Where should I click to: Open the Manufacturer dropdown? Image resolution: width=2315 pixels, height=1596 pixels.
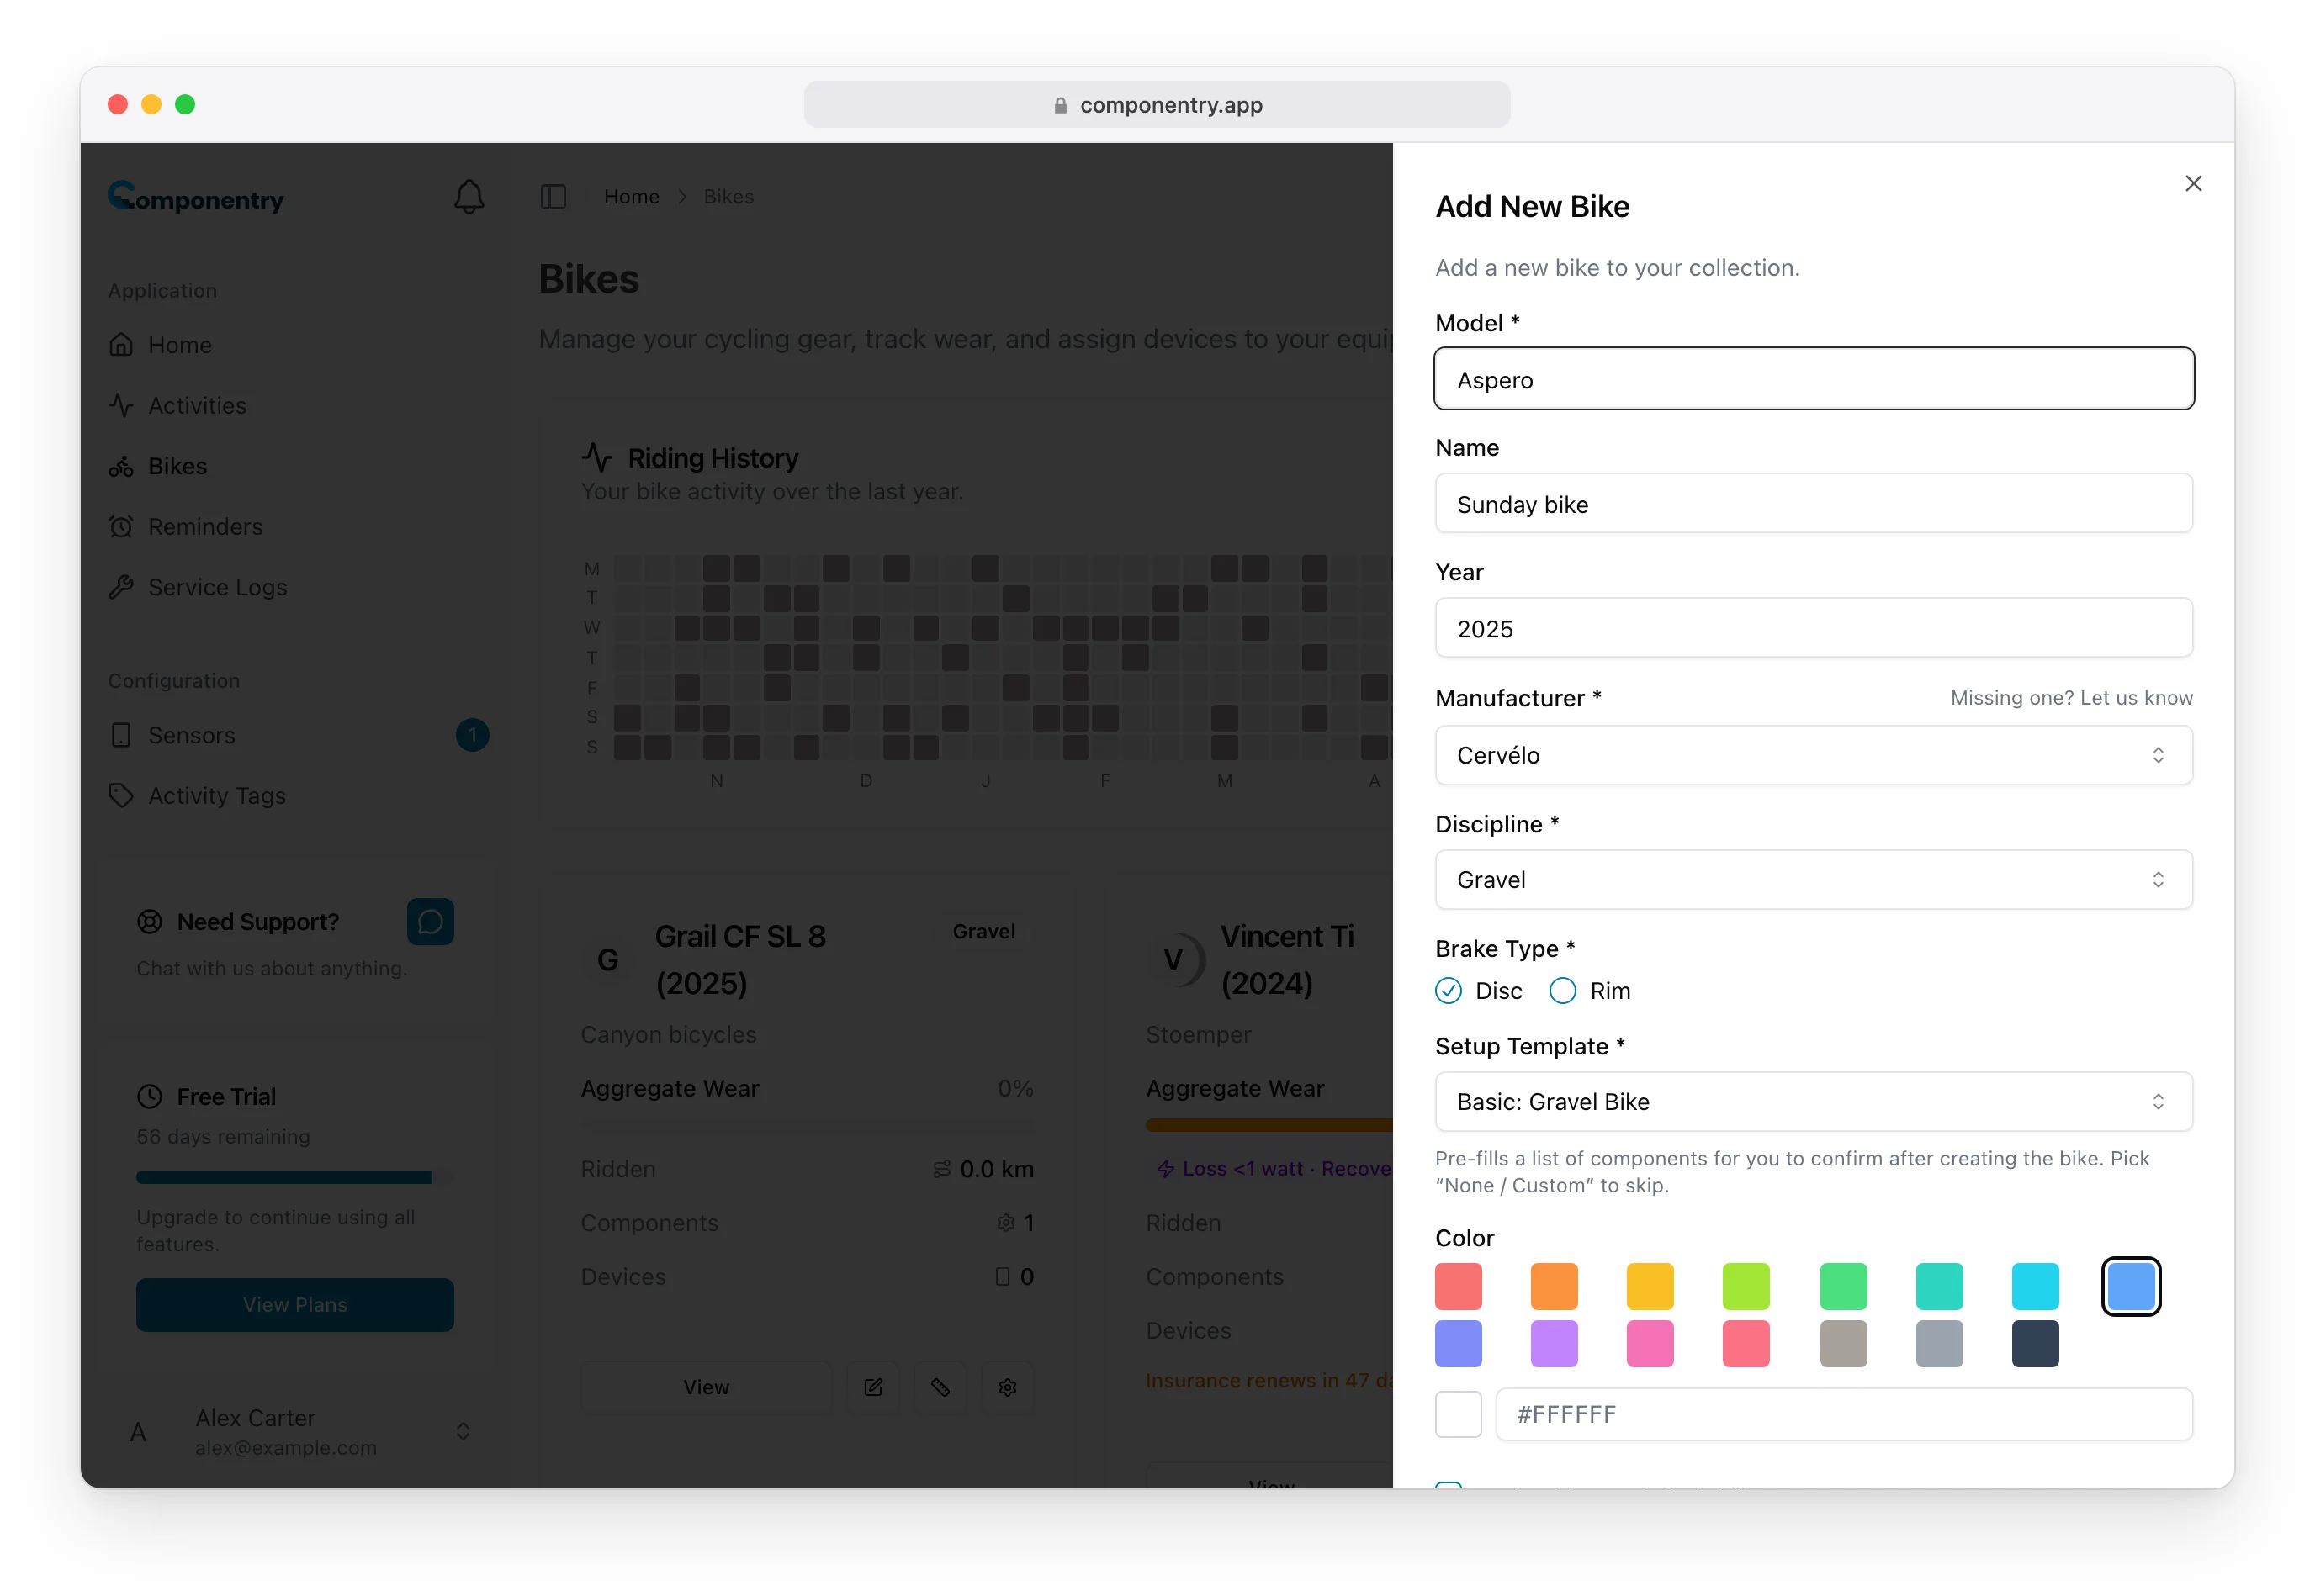point(1814,755)
